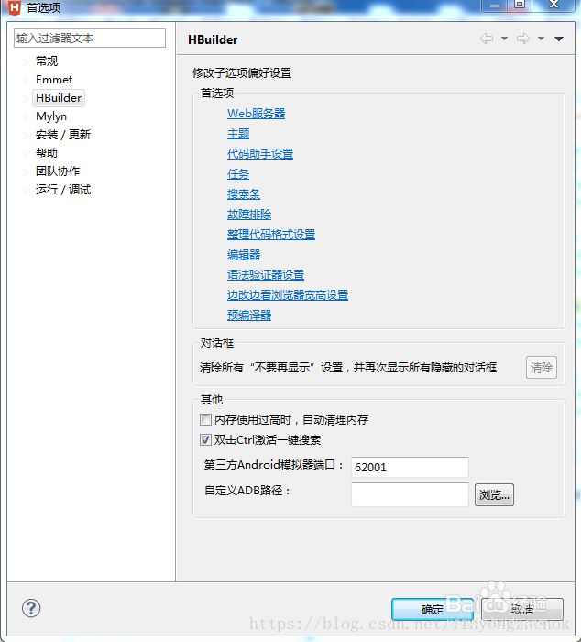Expand the 安装 / 更新 tree node

tap(26, 135)
